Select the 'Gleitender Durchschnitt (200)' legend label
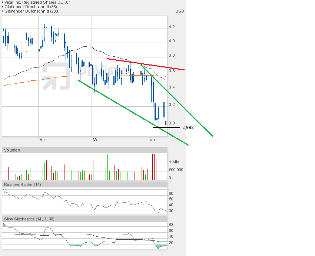This screenshot has width=315, height=256. point(31,11)
